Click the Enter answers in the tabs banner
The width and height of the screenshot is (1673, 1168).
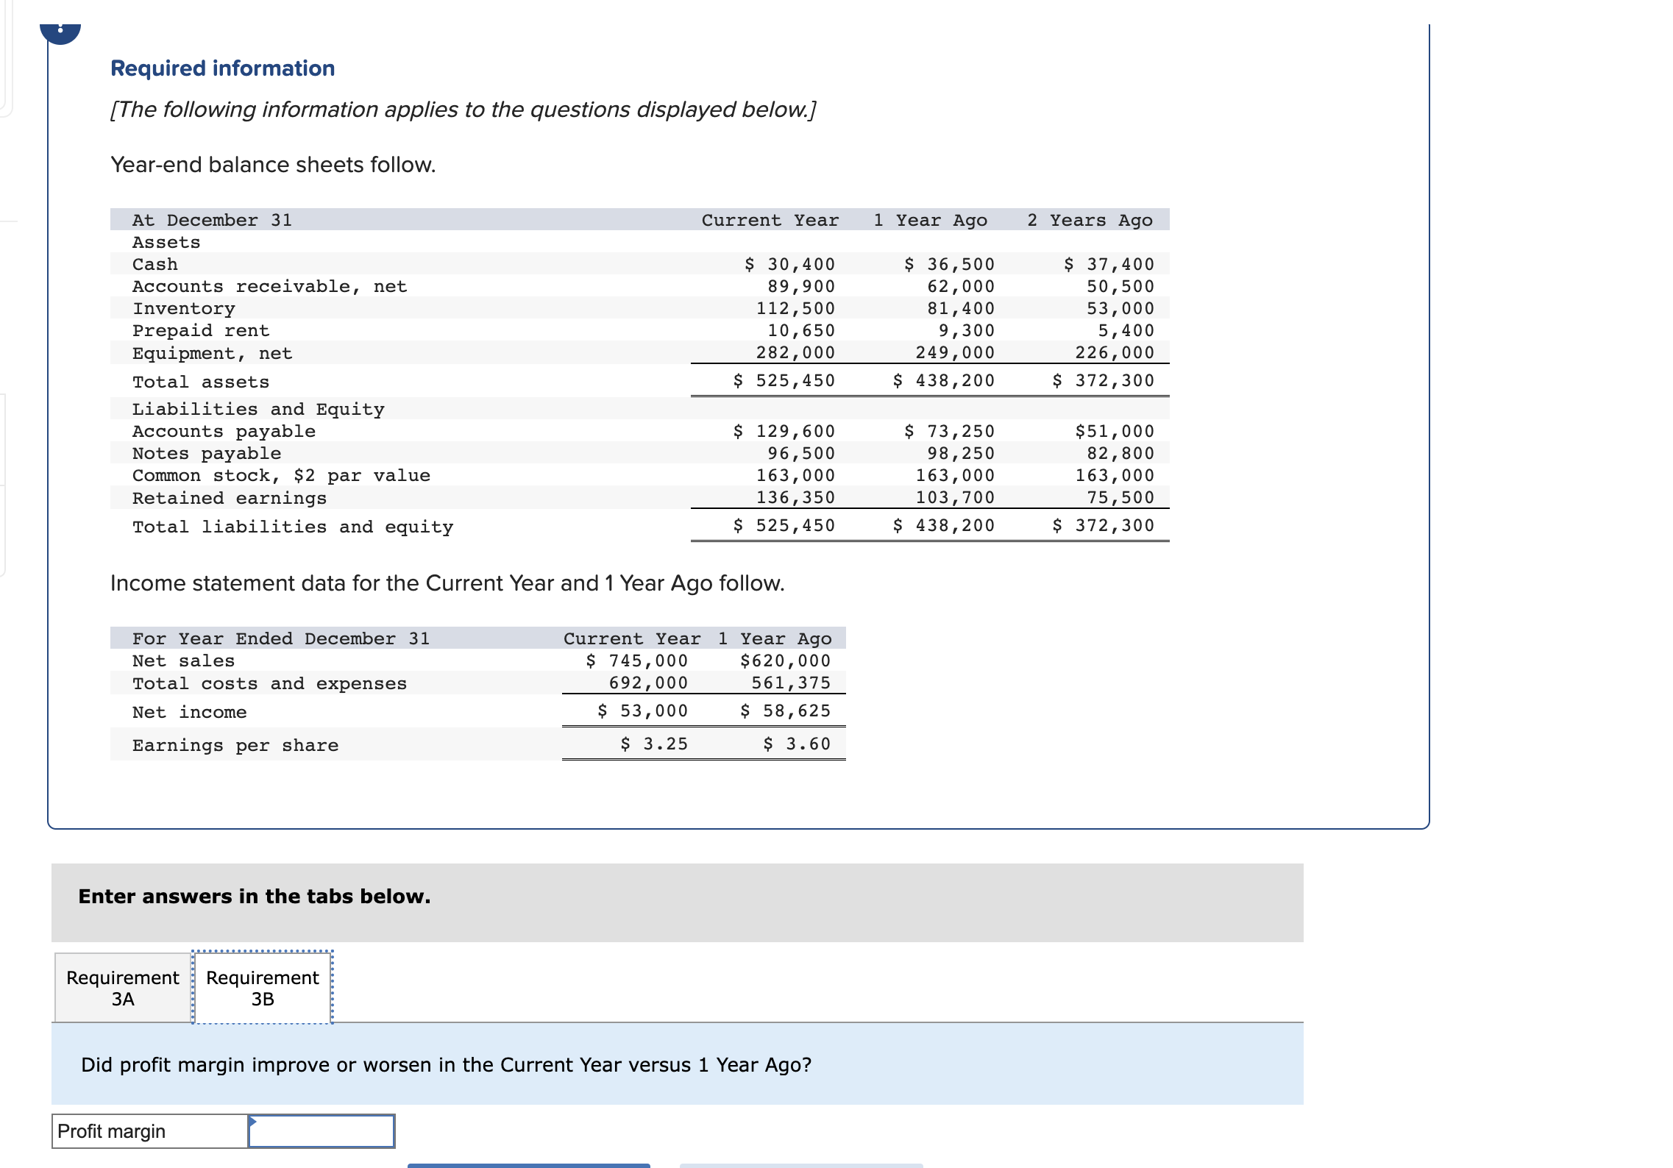tap(253, 897)
